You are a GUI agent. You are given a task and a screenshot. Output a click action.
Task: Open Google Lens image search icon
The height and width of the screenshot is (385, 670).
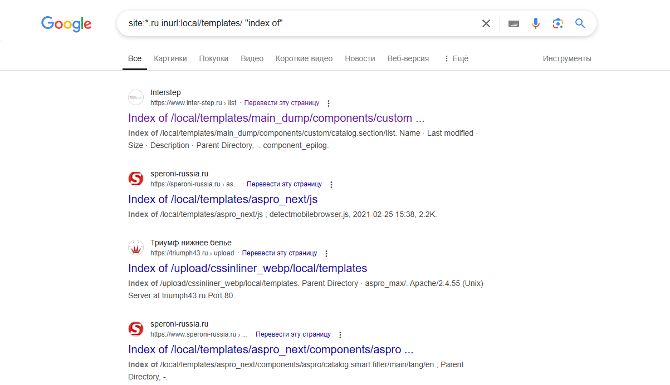point(558,23)
